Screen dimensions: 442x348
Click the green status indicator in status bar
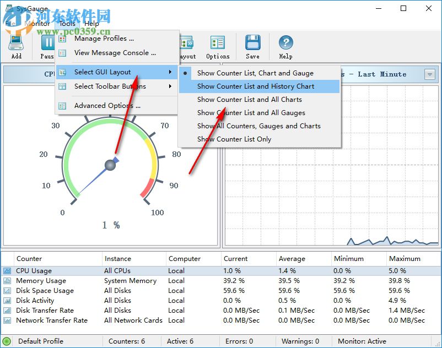pyautogui.click(x=7, y=341)
